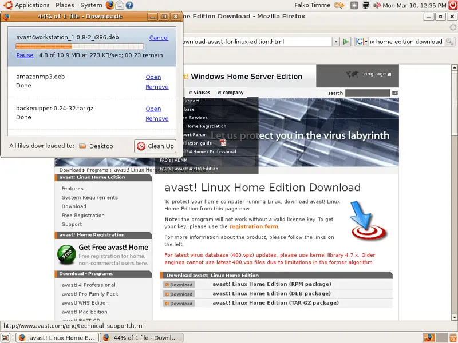Viewport: 458px width, 343px height.
Task: Open the Google search engine dropdown
Action: tap(362, 42)
